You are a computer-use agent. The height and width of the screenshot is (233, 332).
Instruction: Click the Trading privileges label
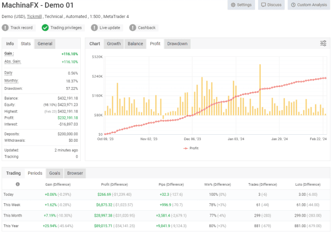click(x=66, y=28)
